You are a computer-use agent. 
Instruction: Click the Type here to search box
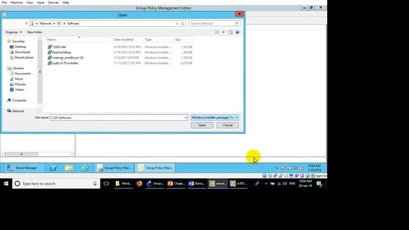tap(56, 183)
